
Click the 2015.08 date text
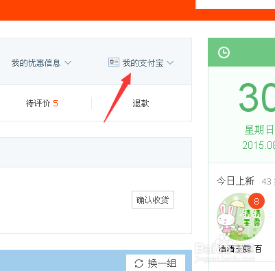(x=259, y=145)
